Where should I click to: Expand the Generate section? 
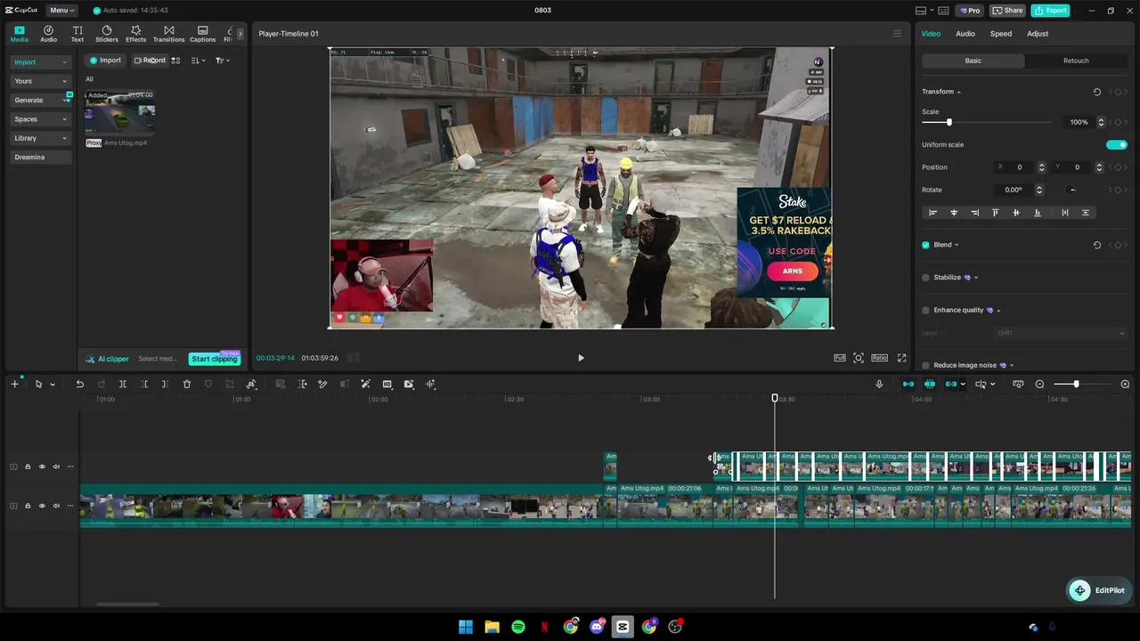(40, 100)
